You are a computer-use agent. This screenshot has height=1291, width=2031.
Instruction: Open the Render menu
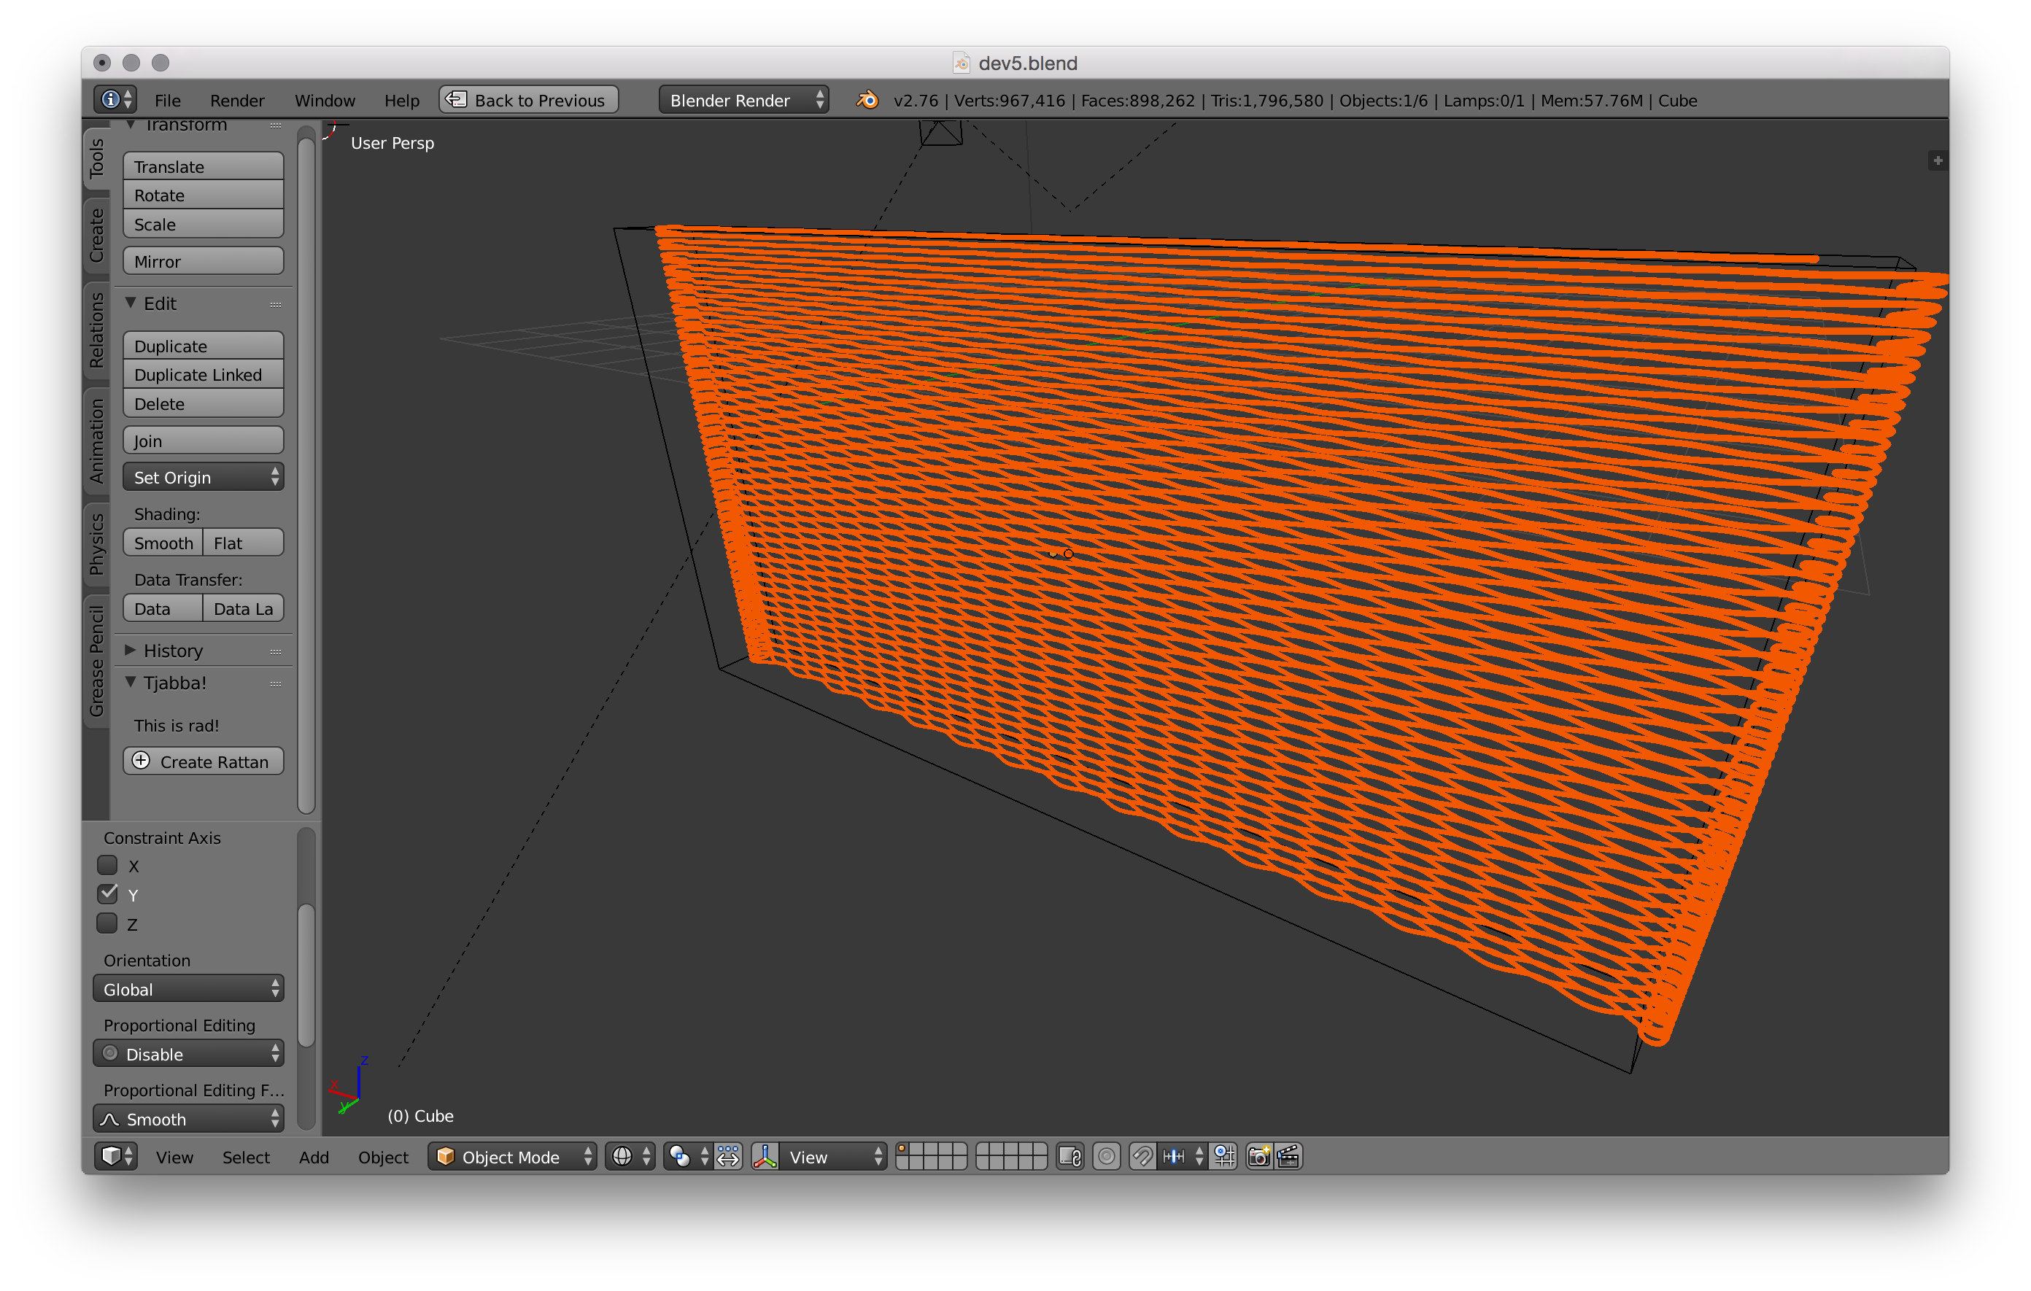[x=237, y=101]
